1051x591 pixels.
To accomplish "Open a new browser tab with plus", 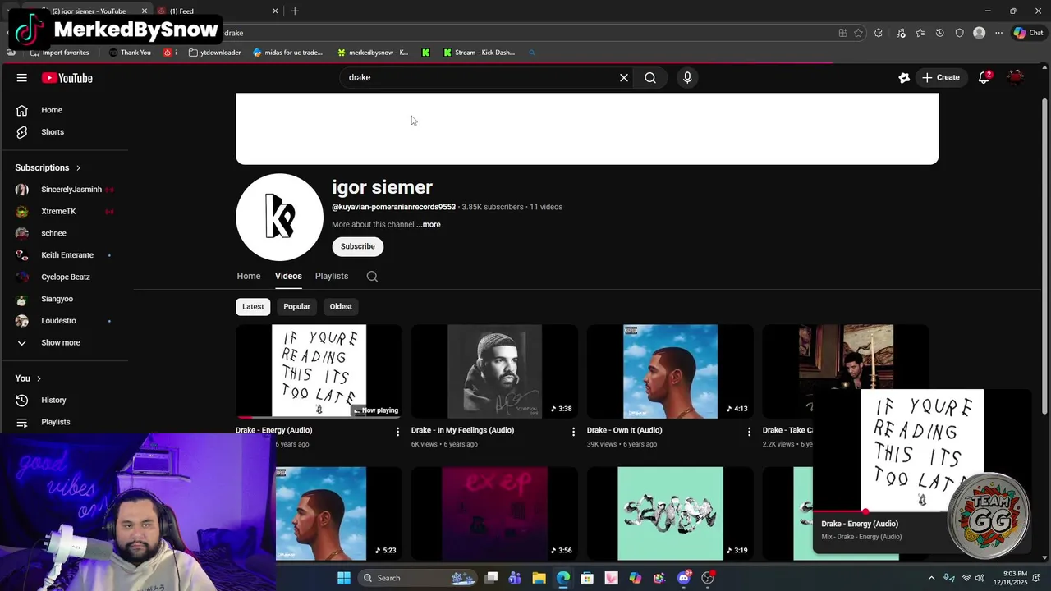I will [x=295, y=11].
